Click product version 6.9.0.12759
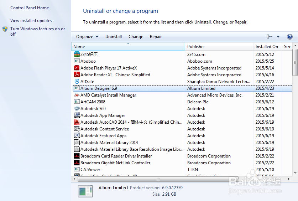 pyautogui.click(x=172, y=188)
